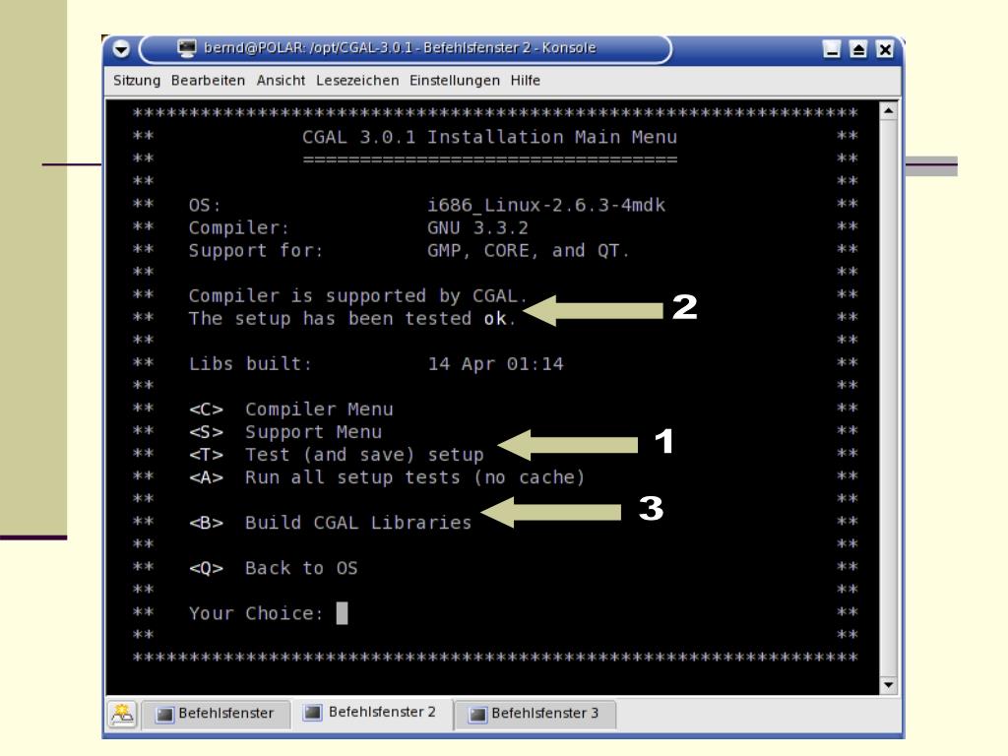Maximize the Konsole window
This screenshot has width=1008, height=756.
[858, 49]
